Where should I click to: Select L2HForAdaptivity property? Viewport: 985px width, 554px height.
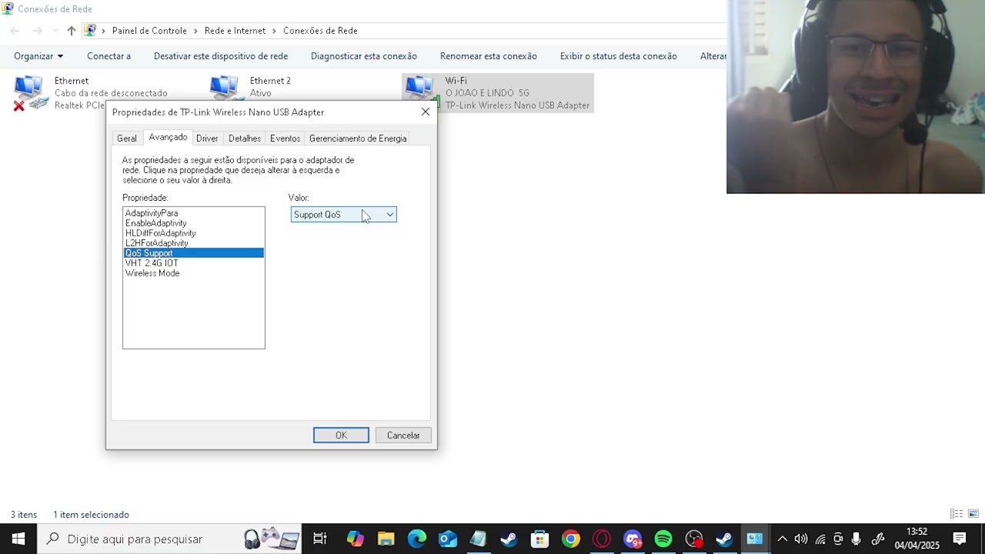193,243
